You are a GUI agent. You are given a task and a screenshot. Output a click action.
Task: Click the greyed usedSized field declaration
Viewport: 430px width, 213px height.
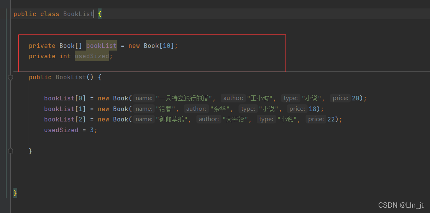[x=92, y=56]
